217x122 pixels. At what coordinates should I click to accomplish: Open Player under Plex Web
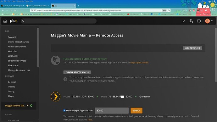11,96
